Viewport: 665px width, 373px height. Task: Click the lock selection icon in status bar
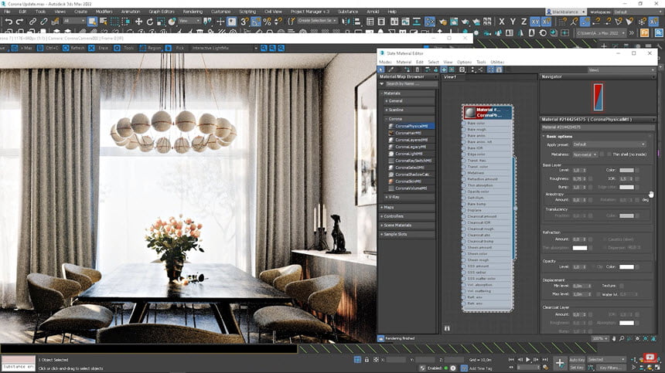coord(367,359)
